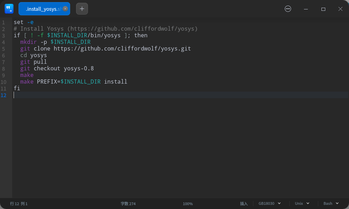The image size is (349, 209).
Task: Open the GB18030 encoding dropdown
Action: tap(269, 203)
